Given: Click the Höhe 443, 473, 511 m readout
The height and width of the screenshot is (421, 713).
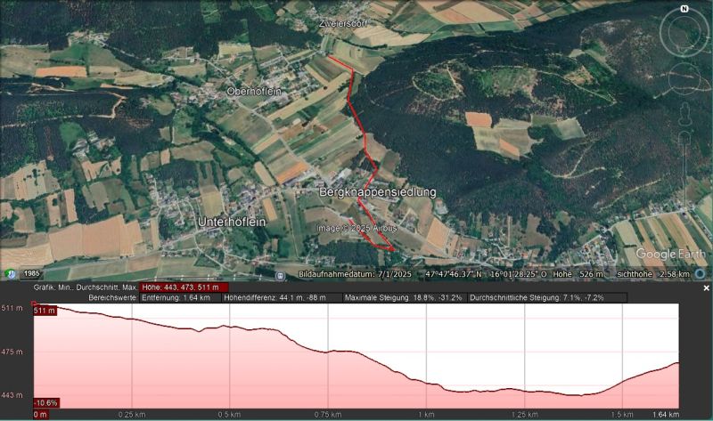Looking at the screenshot, I should pyautogui.click(x=184, y=287).
